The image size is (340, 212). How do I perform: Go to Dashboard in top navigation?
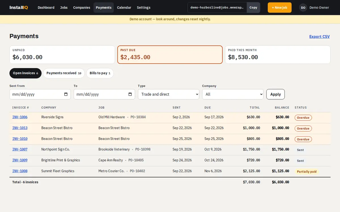tap(46, 8)
